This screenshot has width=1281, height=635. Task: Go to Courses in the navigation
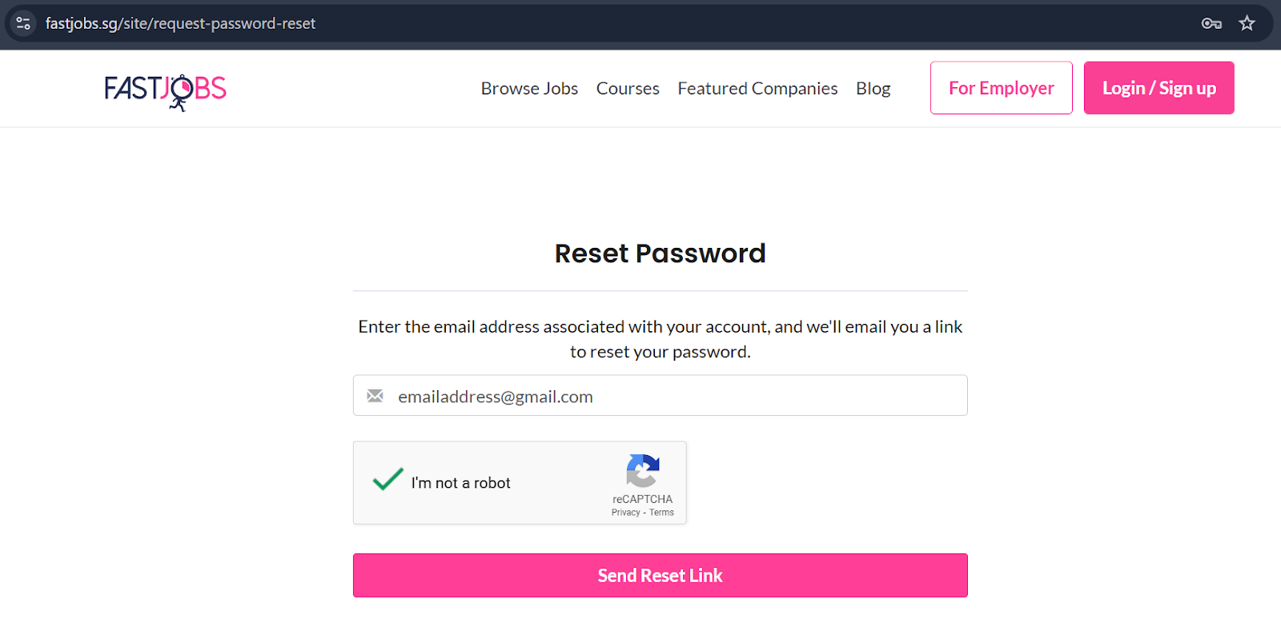point(628,88)
